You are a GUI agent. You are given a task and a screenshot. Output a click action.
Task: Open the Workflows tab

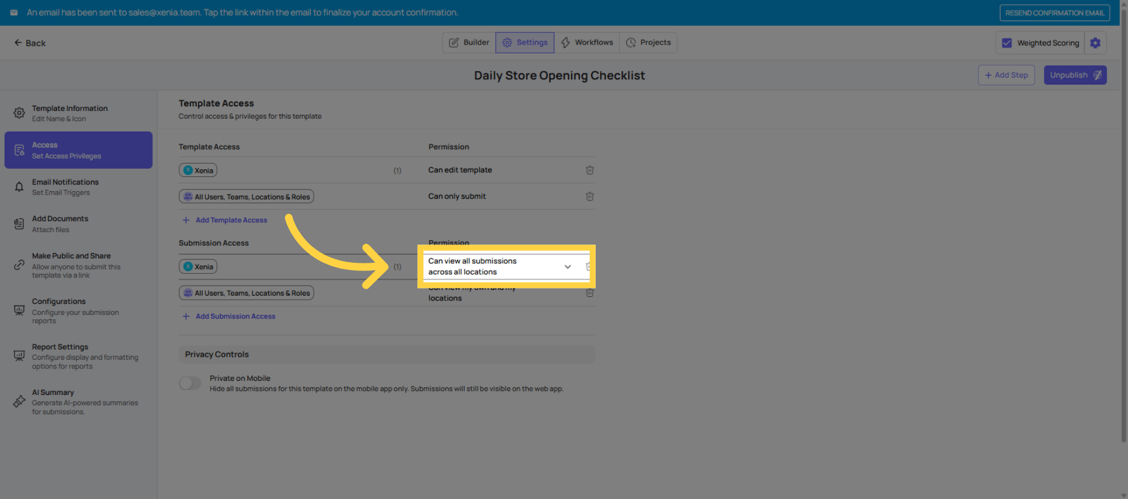pyautogui.click(x=587, y=42)
